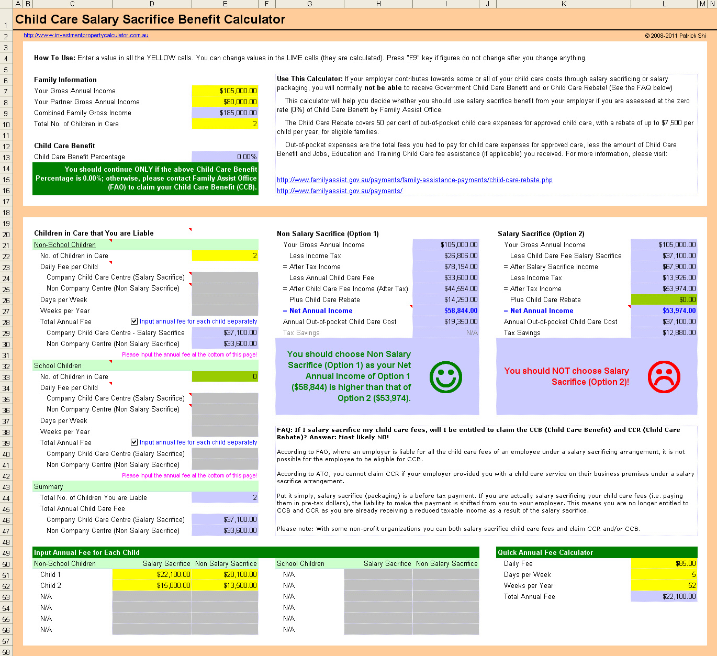The image size is (717, 656).
Task: Click the red sad face icon
Action: [664, 377]
